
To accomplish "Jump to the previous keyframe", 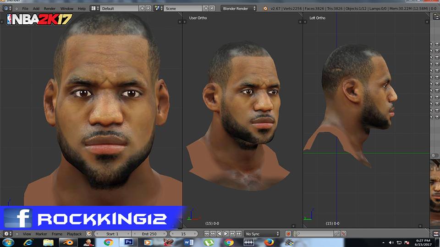I will 213,234.
